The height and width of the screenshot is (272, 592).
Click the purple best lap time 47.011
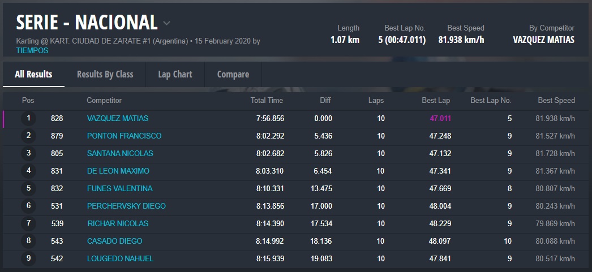point(440,118)
